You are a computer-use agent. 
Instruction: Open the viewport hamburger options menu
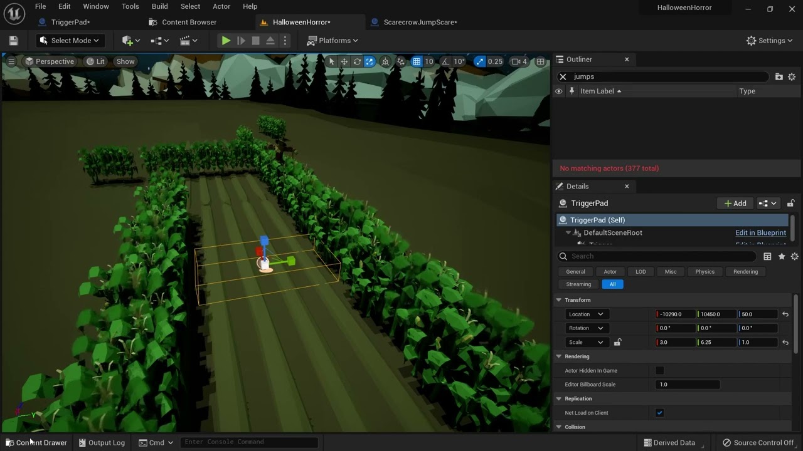[x=11, y=61]
